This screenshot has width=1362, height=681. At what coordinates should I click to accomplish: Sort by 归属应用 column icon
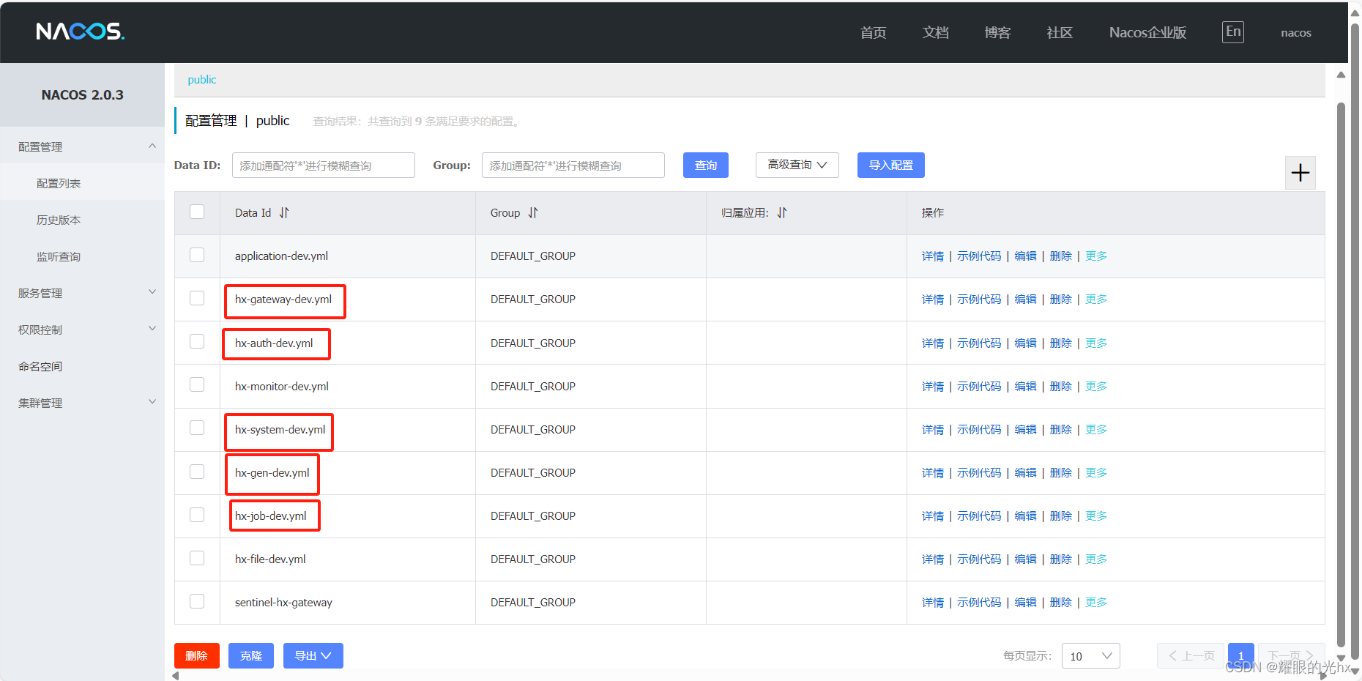[782, 213]
